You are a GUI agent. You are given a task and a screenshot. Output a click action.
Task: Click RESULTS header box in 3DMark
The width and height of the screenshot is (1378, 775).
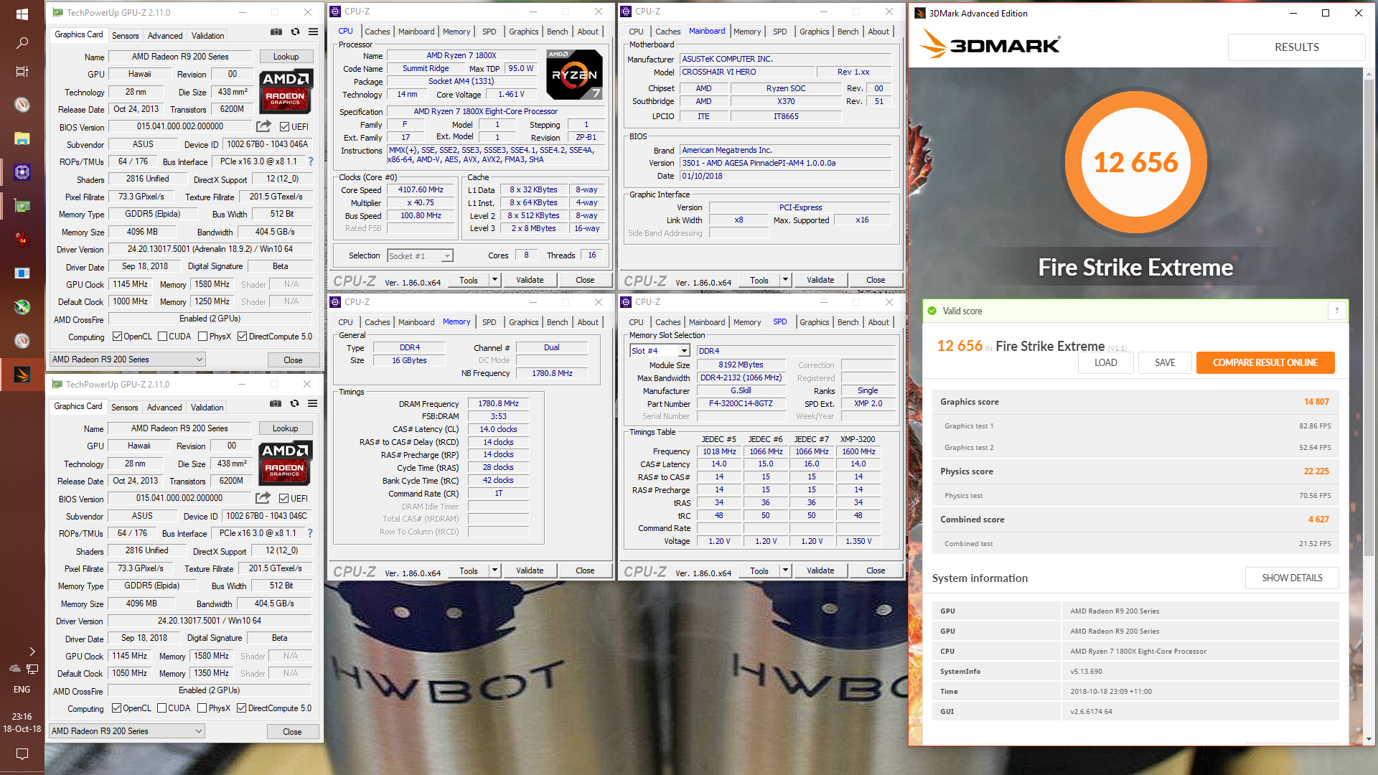1296,47
